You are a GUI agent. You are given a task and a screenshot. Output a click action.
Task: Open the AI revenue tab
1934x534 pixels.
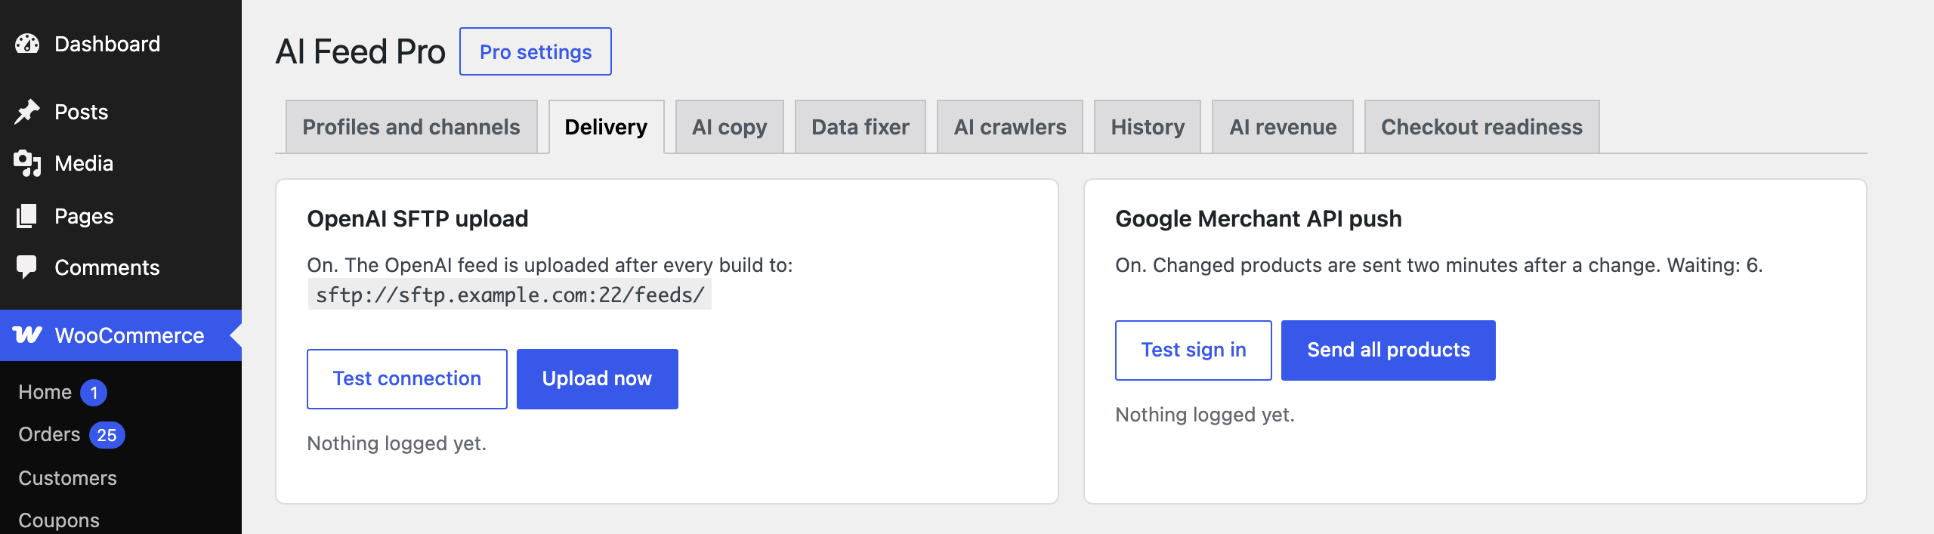(x=1283, y=127)
